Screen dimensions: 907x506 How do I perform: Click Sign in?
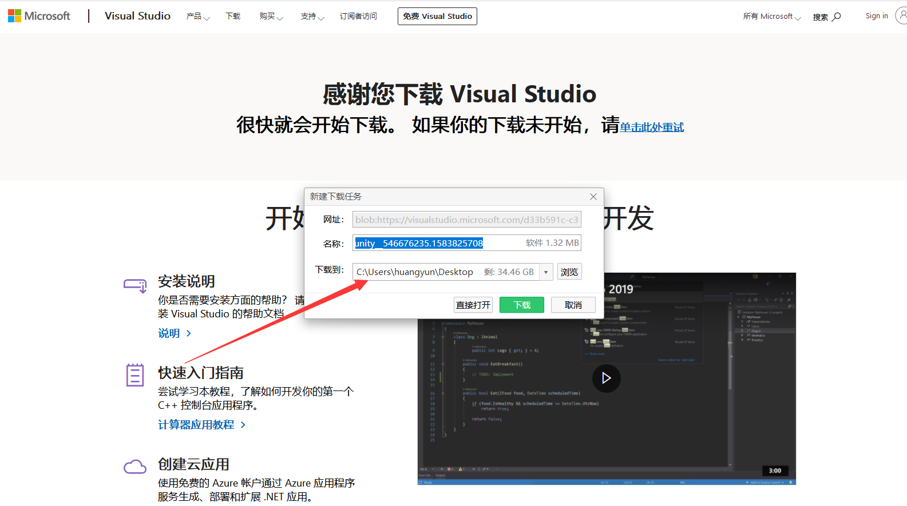(x=877, y=16)
